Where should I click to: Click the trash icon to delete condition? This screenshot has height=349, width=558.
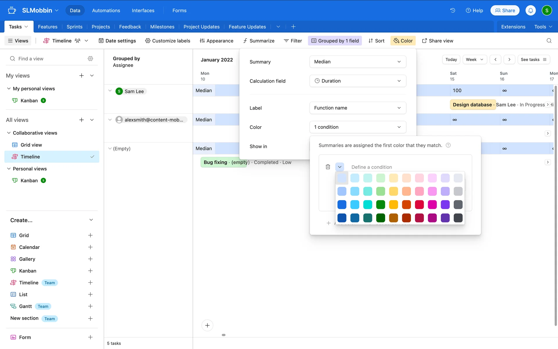[328, 167]
